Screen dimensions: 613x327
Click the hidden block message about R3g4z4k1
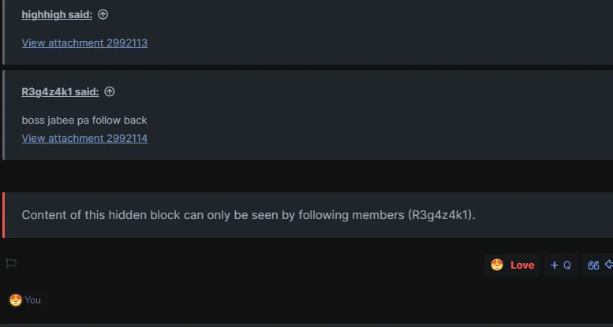point(249,215)
